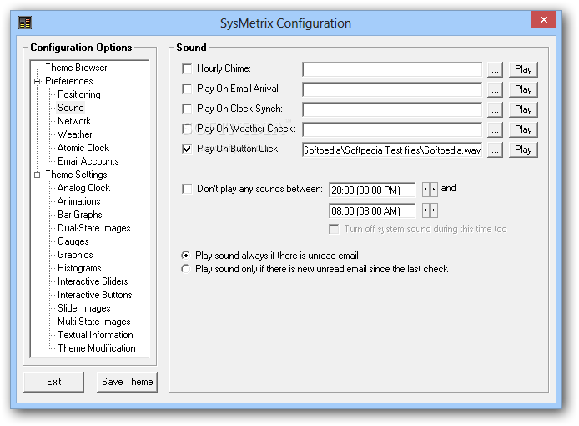Click the Weather Check file path field

392,129
